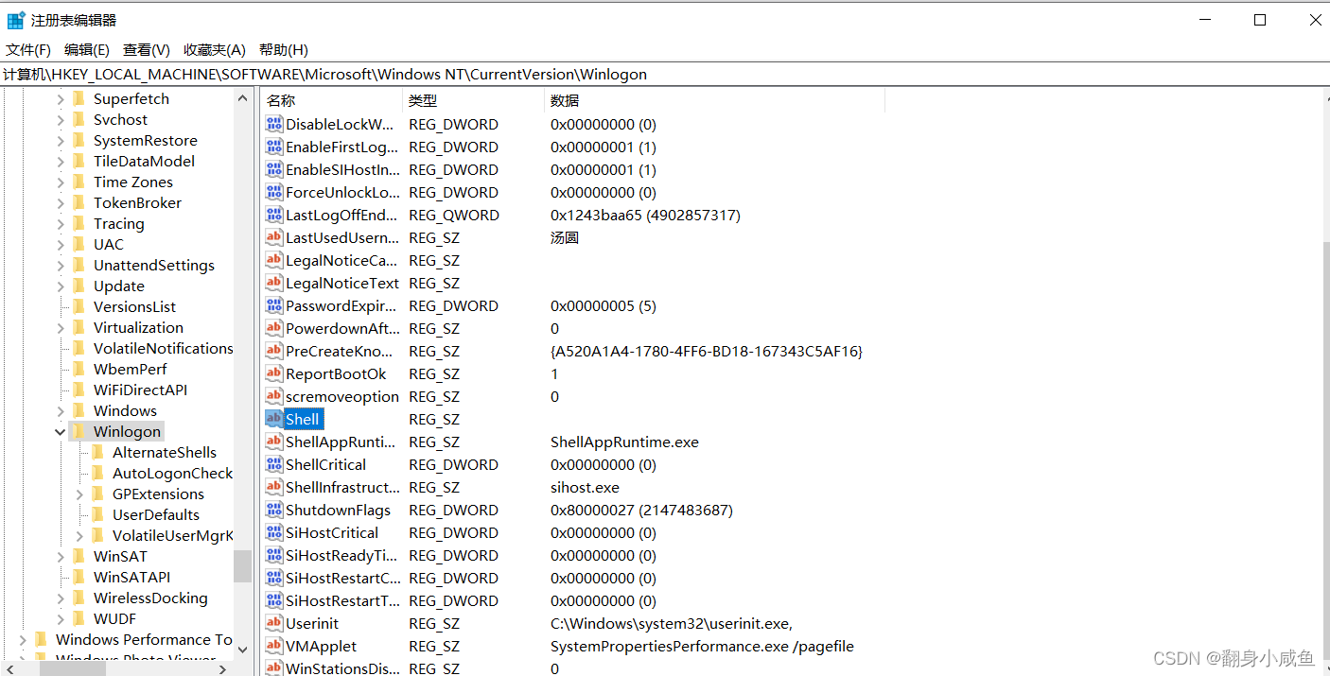Select the VMApplet value name

pyautogui.click(x=322, y=646)
